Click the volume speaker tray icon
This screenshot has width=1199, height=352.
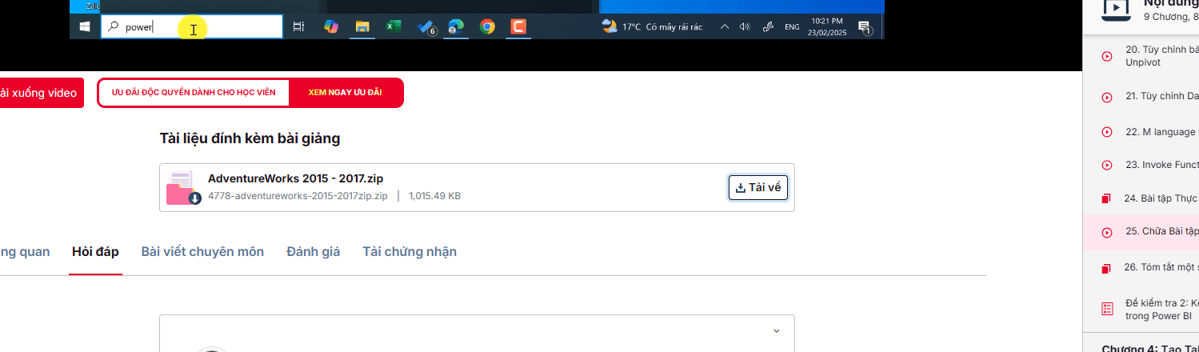tap(745, 27)
